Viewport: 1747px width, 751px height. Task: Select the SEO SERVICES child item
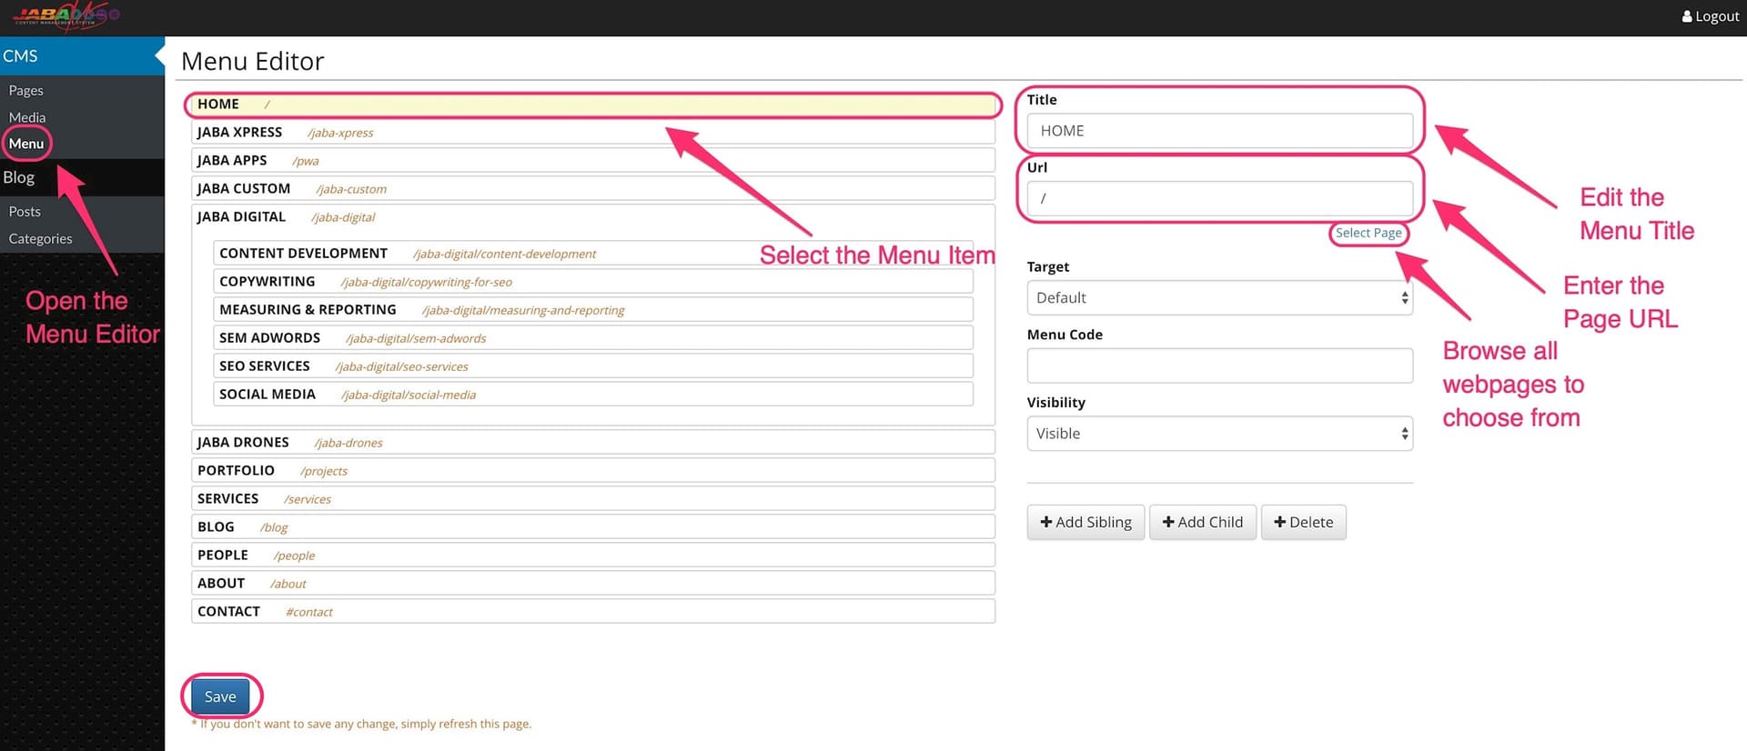[593, 366]
